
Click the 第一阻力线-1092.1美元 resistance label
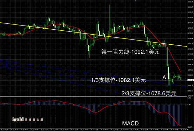(131, 52)
